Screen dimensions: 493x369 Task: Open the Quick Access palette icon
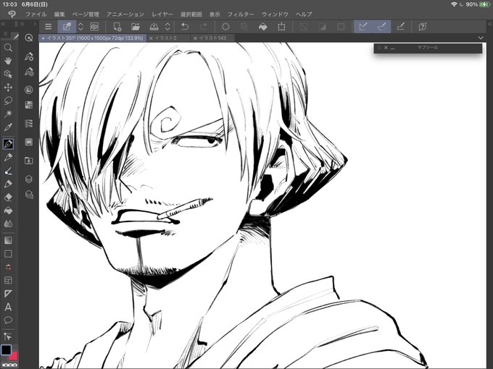(29, 38)
